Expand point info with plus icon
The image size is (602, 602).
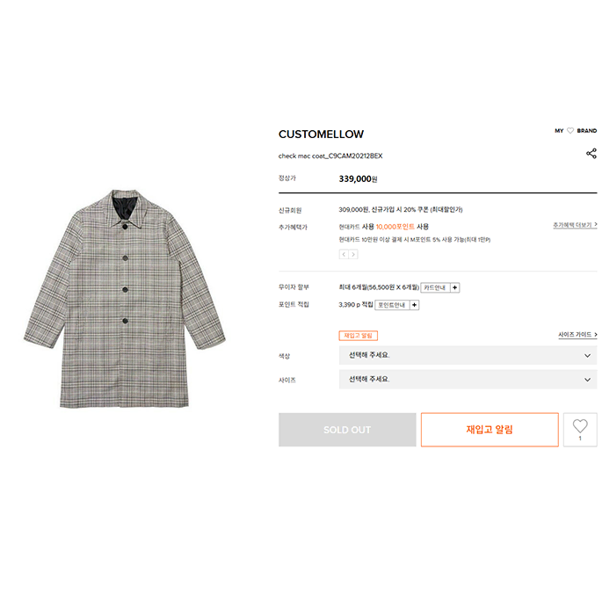[x=414, y=305]
